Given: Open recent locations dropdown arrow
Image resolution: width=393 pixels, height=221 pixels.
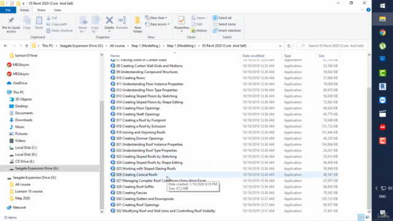Looking at the screenshot, I should point(21,46).
